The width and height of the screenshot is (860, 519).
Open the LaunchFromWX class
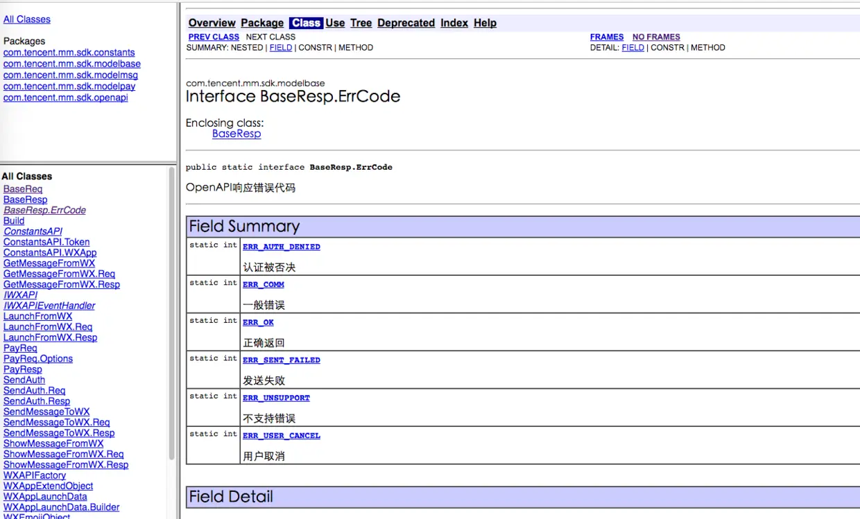37,317
